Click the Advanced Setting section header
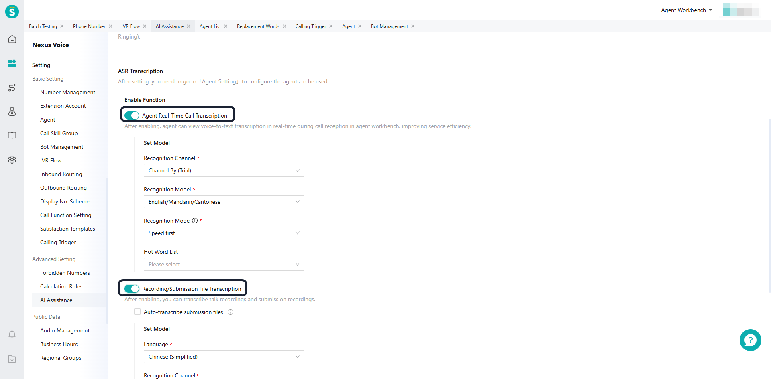 [54, 259]
